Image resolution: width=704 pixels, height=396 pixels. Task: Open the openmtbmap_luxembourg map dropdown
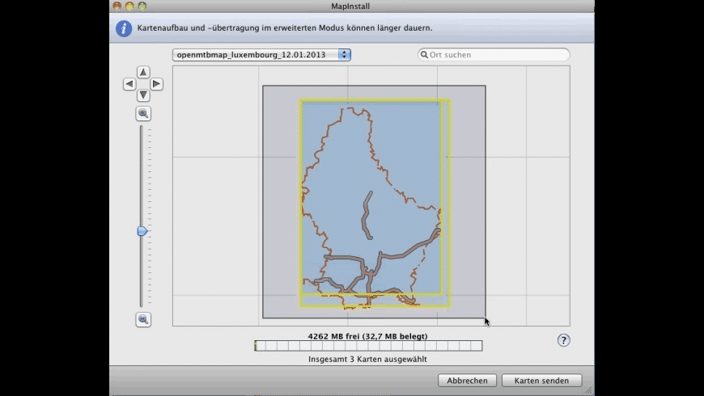coord(261,55)
